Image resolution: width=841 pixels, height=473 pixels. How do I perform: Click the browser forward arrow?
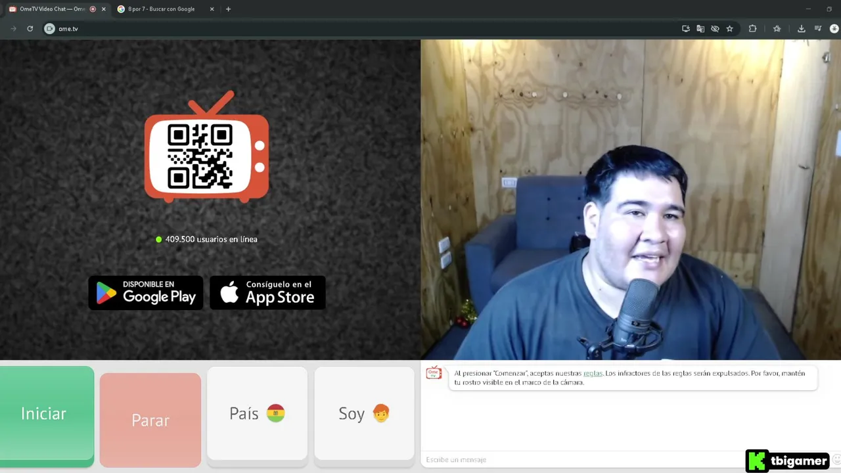(x=13, y=29)
